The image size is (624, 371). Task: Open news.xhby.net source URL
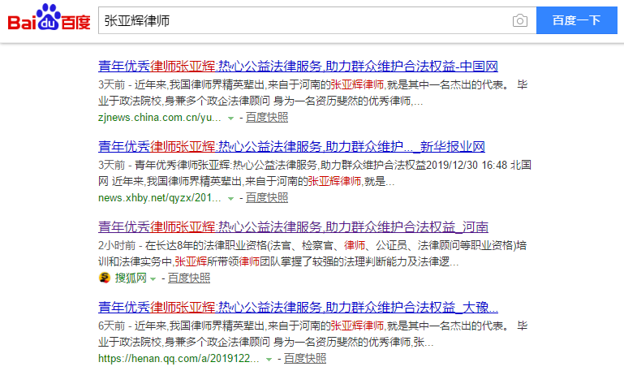(x=160, y=198)
